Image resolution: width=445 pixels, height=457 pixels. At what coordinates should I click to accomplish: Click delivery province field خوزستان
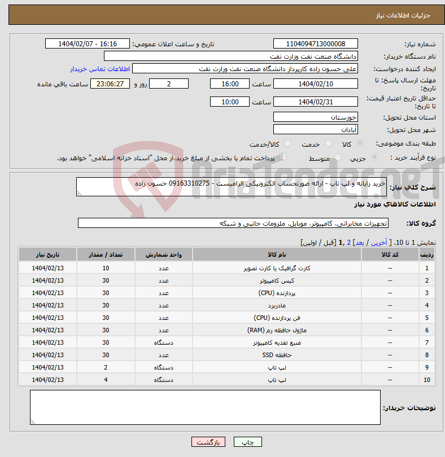[316, 117]
